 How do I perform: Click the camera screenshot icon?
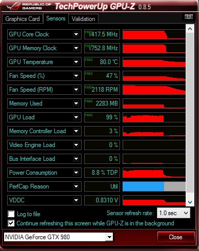point(189,17)
